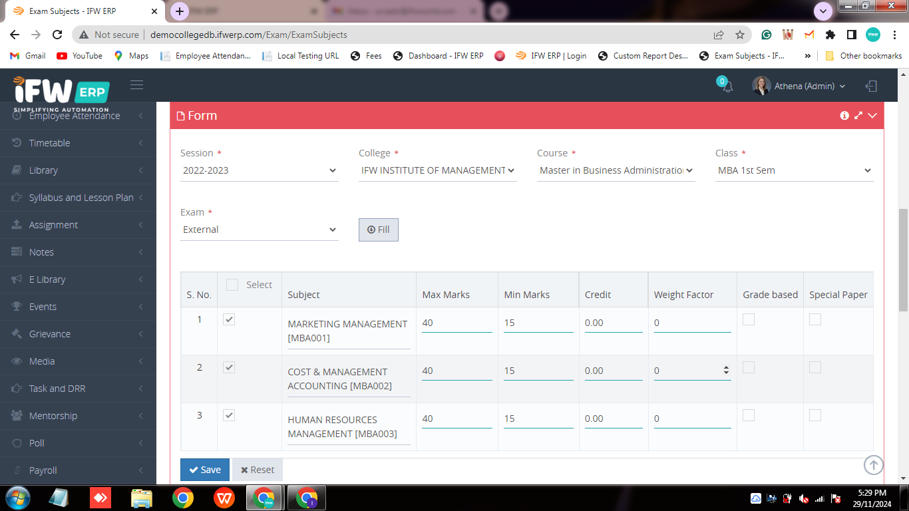Open the Timetable menu item
Image resolution: width=909 pixels, height=511 pixels.
click(78, 142)
